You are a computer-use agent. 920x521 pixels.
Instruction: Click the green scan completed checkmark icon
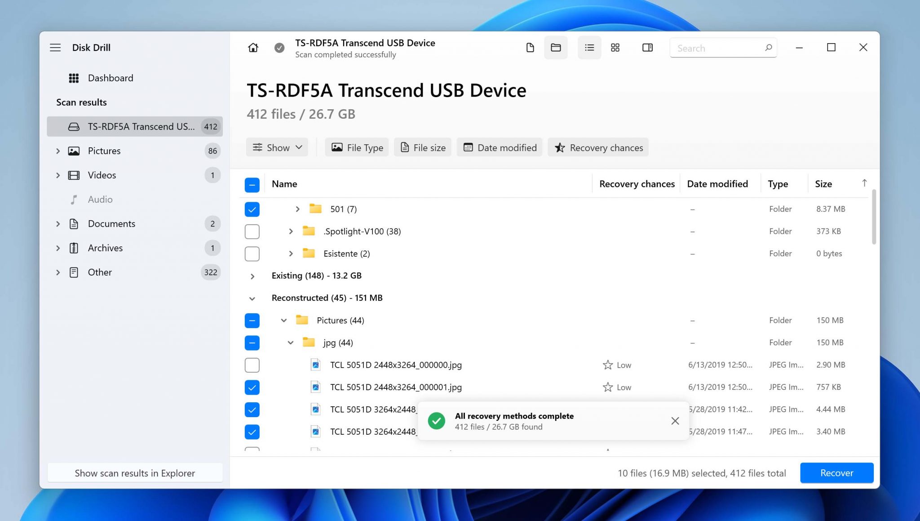[279, 48]
